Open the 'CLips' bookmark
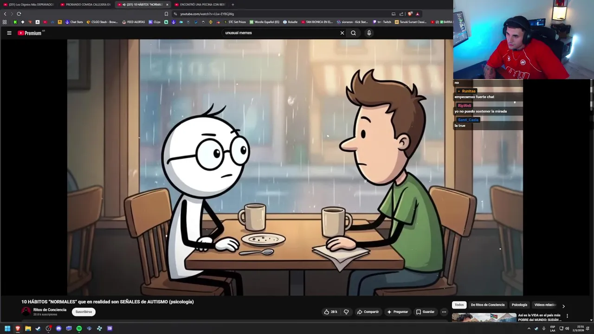 pyautogui.click(x=155, y=22)
